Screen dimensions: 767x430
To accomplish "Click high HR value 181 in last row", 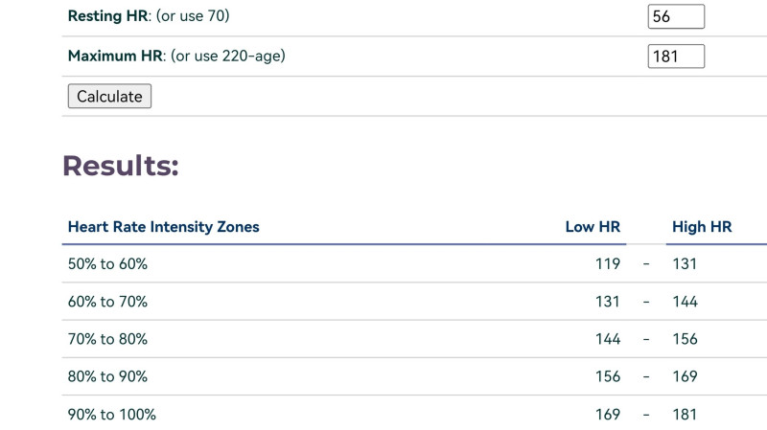I will 685,415.
